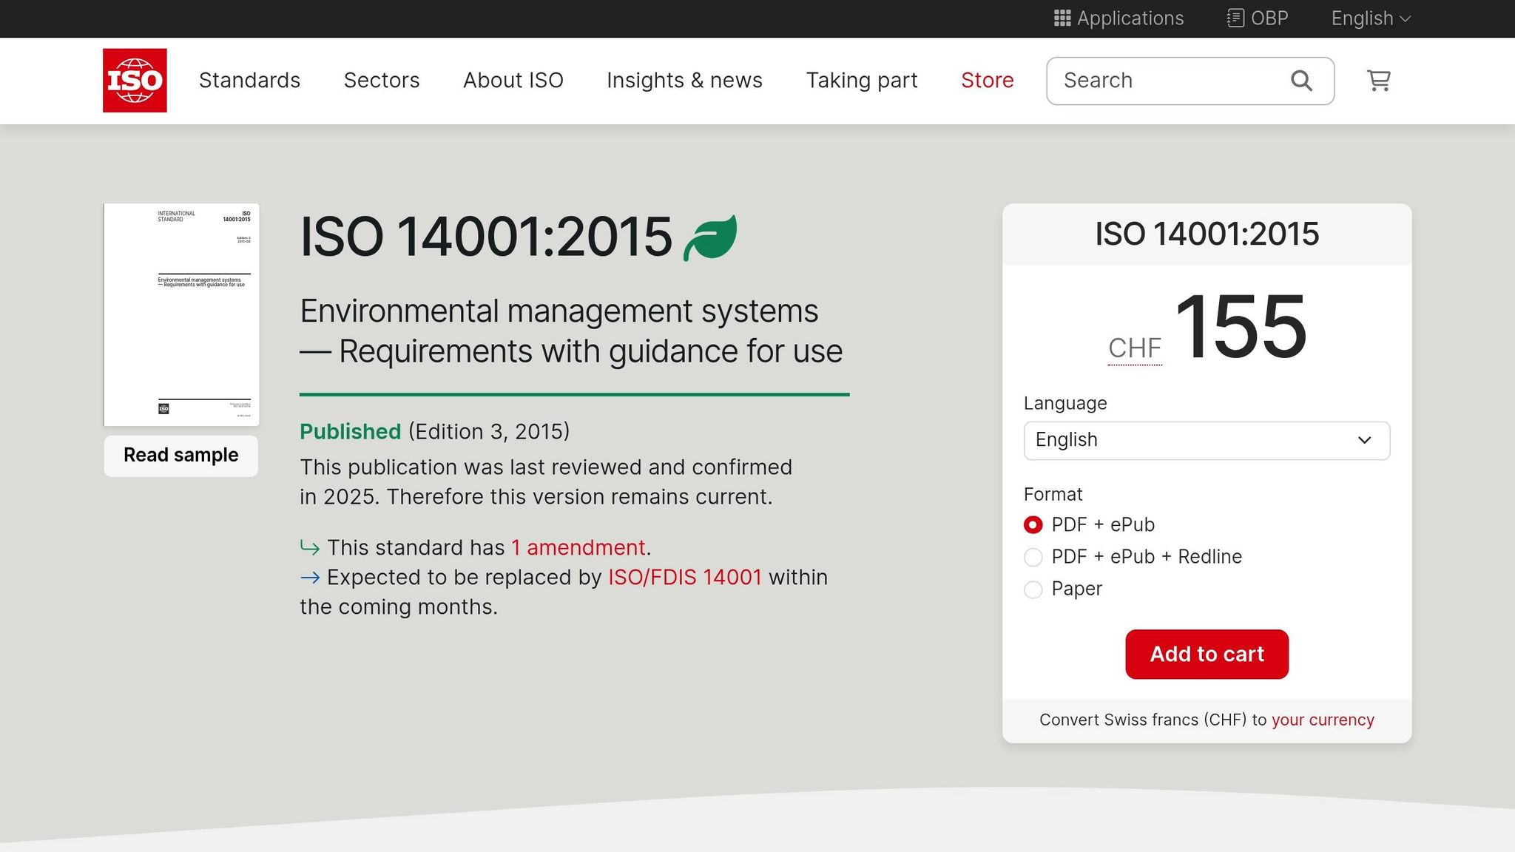Click the ISO/FDIS 14001 link

point(684,577)
